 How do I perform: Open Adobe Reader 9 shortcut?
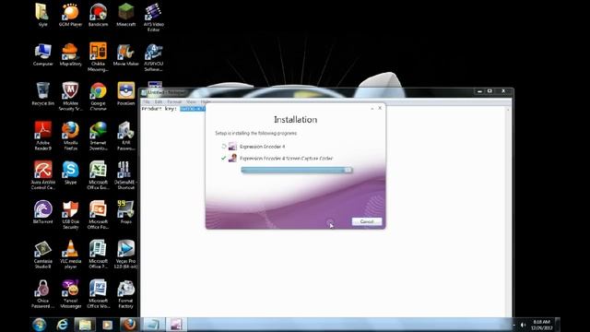pyautogui.click(x=43, y=136)
